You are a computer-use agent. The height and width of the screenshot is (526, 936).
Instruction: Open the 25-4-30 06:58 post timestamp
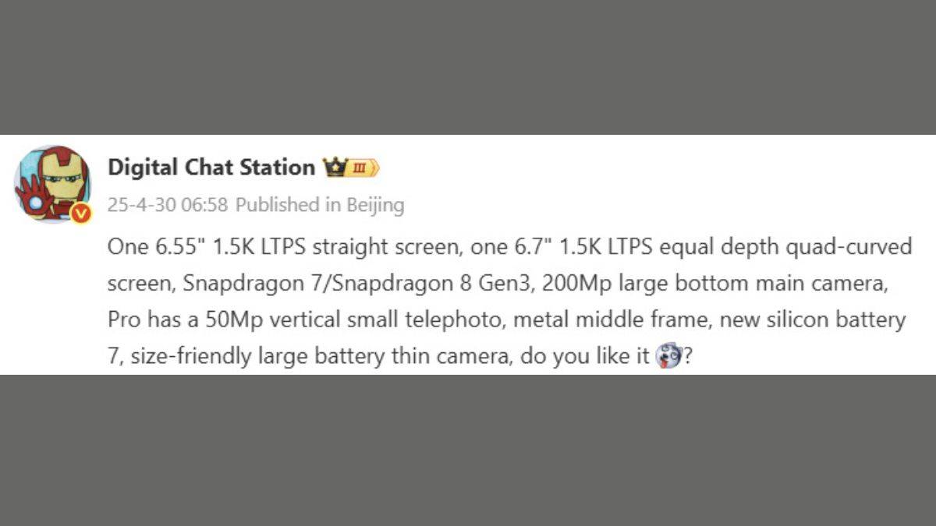(x=167, y=205)
